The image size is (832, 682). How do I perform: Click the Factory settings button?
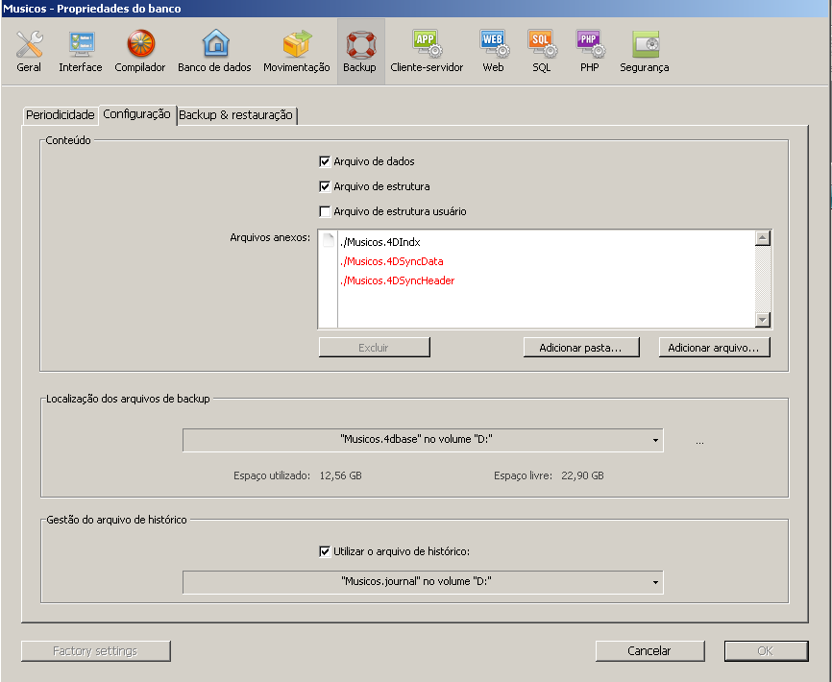pyautogui.click(x=95, y=650)
